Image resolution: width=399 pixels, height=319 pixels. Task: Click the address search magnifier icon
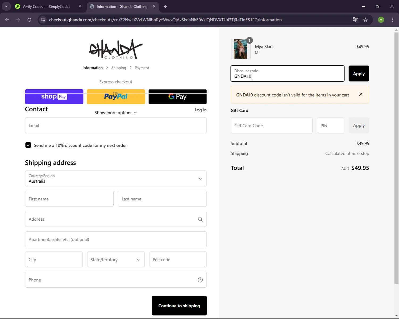[x=200, y=219]
